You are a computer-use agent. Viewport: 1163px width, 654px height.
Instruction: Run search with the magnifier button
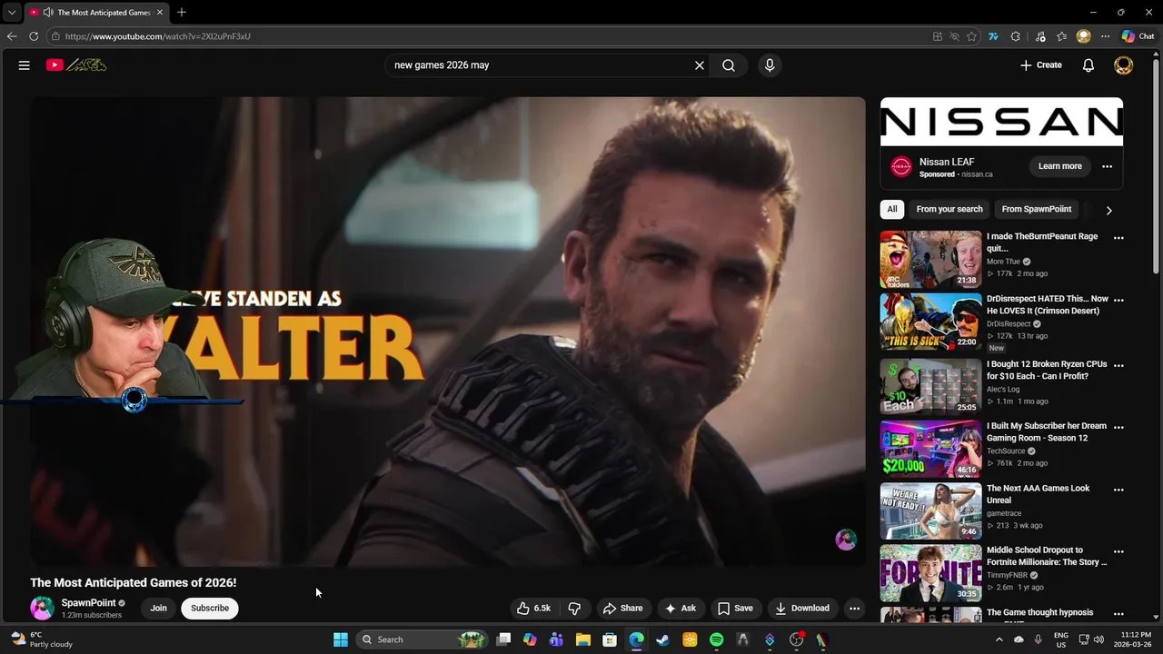coord(729,65)
